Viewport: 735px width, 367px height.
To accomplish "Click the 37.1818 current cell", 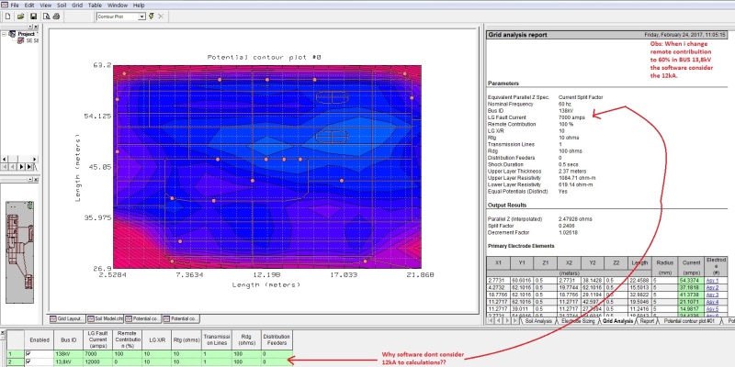I will [691, 287].
